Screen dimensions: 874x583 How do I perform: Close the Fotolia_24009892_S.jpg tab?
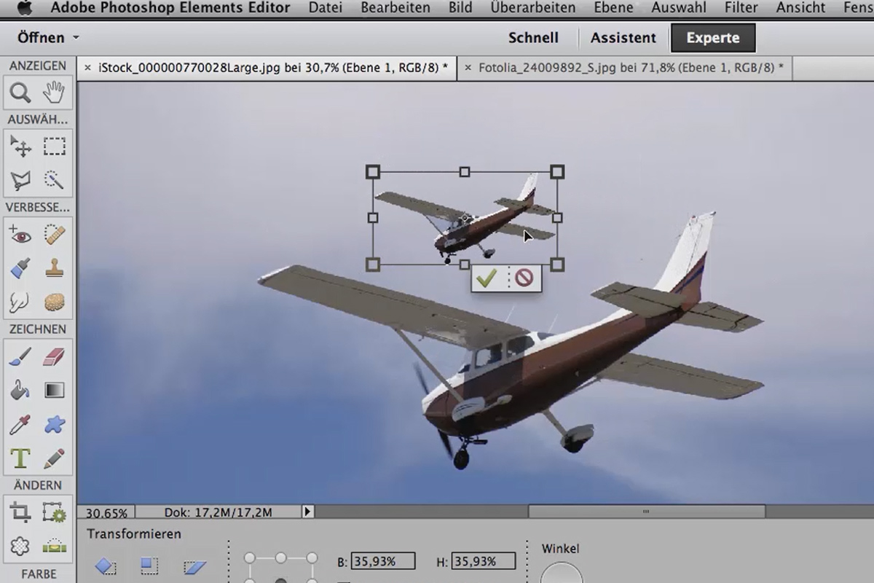(x=468, y=68)
